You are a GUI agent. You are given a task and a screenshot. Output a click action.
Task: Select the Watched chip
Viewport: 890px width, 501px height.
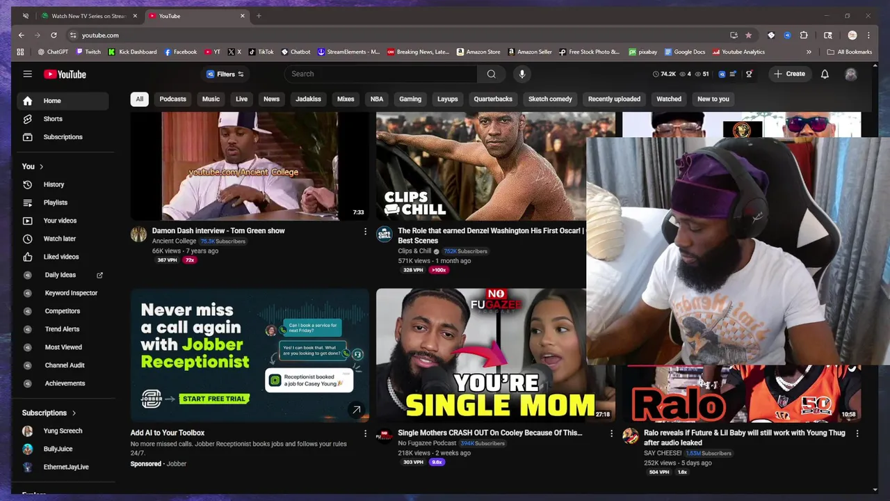pos(669,99)
